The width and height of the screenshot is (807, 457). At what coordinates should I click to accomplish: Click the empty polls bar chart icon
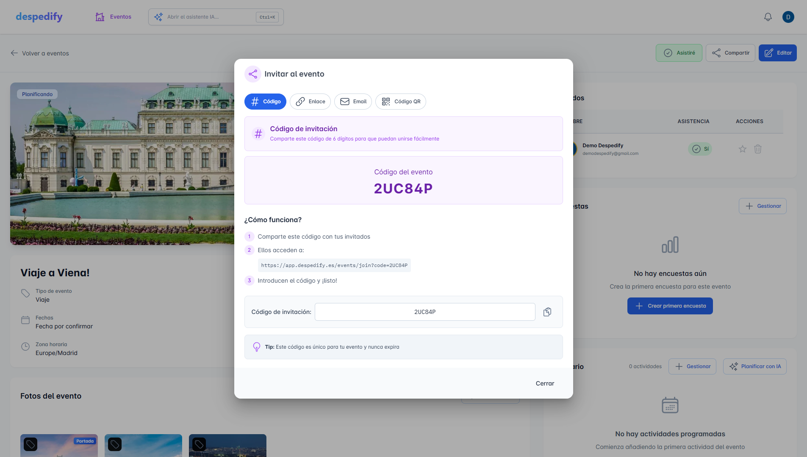(x=670, y=245)
